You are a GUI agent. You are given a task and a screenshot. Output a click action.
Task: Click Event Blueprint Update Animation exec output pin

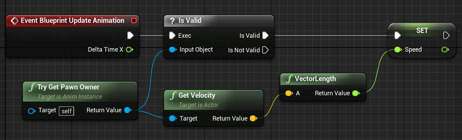pos(130,35)
